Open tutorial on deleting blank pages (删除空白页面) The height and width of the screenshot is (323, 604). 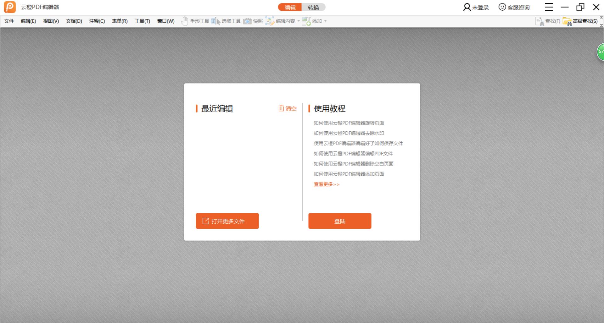click(354, 164)
